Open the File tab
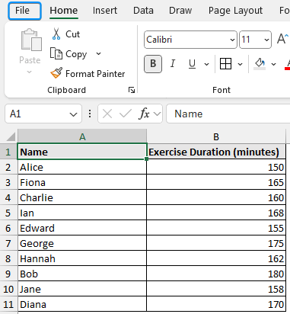The image size is (290, 314). (24, 11)
